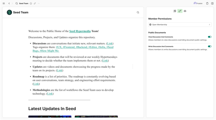Expand the Open Membership selector

(180, 25)
